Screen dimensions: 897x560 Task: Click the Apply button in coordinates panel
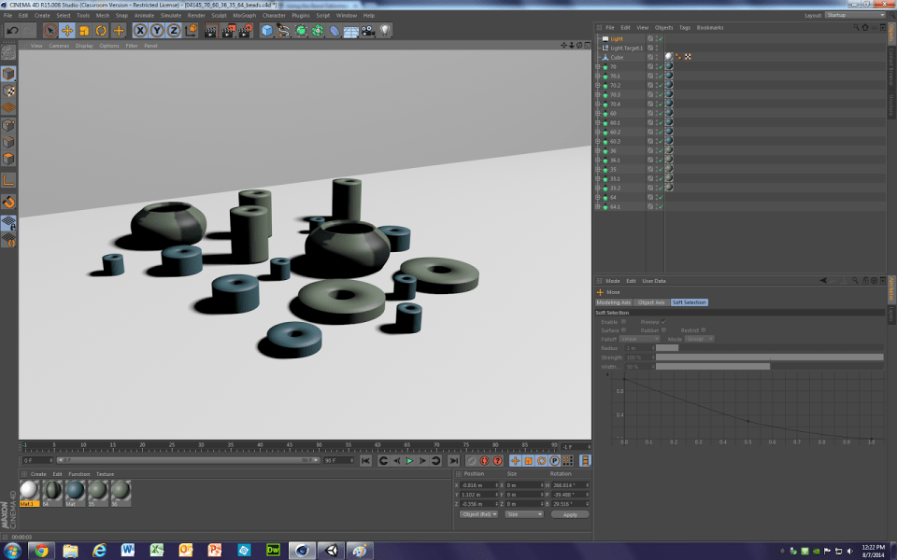569,514
